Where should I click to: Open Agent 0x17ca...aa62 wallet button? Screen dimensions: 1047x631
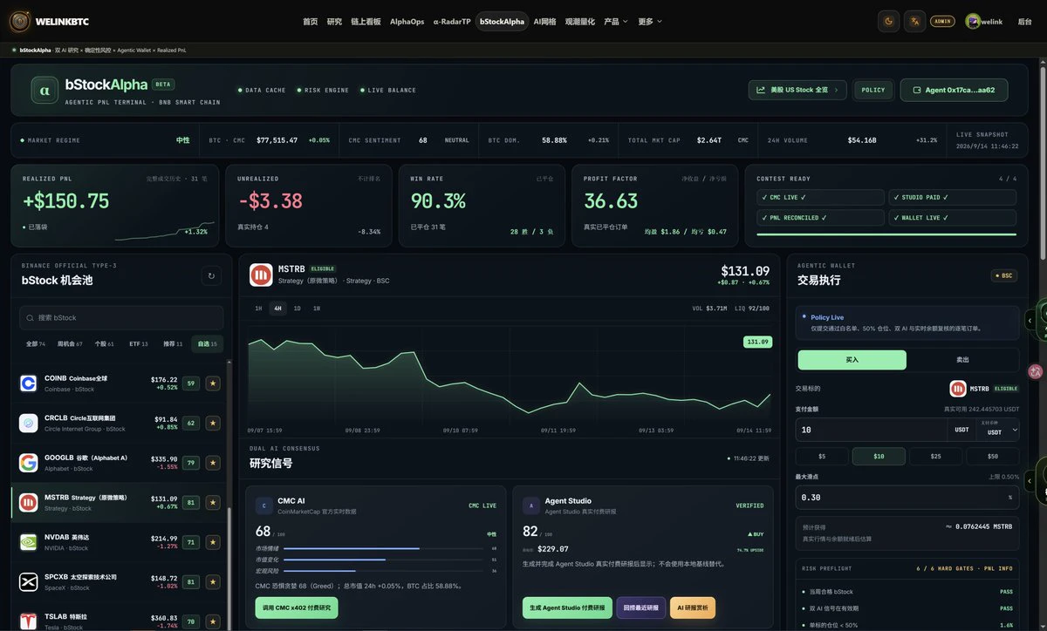(x=954, y=90)
